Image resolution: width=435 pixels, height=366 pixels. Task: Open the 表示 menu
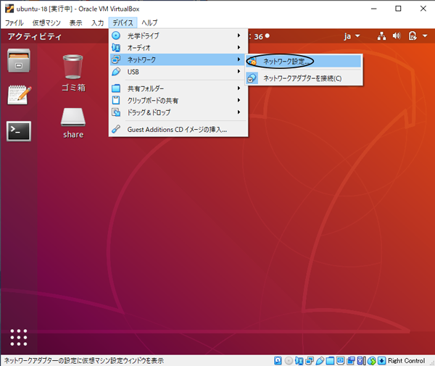pyautogui.click(x=75, y=22)
